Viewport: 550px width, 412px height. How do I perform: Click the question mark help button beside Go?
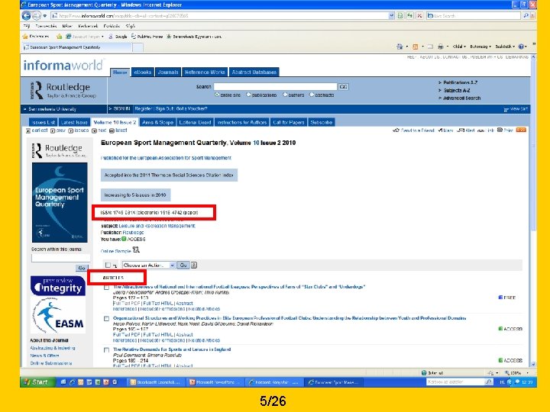coord(193,266)
